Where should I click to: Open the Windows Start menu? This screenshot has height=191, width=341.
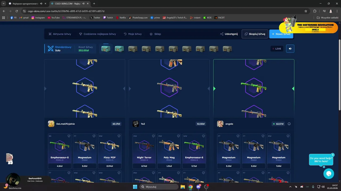pyautogui.click(x=135, y=187)
